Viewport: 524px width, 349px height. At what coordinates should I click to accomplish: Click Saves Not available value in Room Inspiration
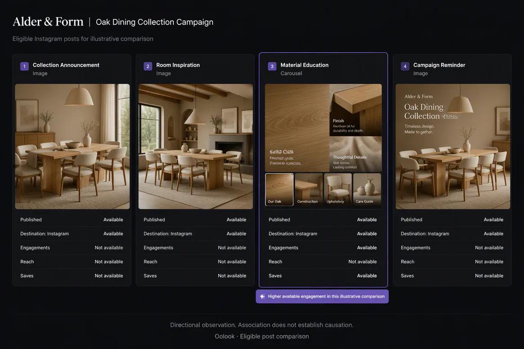232,276
